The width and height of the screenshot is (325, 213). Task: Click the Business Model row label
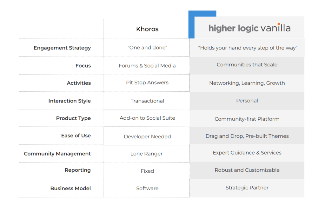70,189
